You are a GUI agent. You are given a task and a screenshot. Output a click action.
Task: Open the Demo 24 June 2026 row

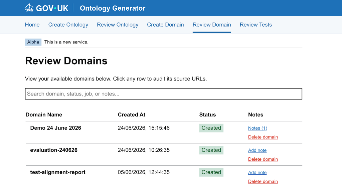coord(164,132)
